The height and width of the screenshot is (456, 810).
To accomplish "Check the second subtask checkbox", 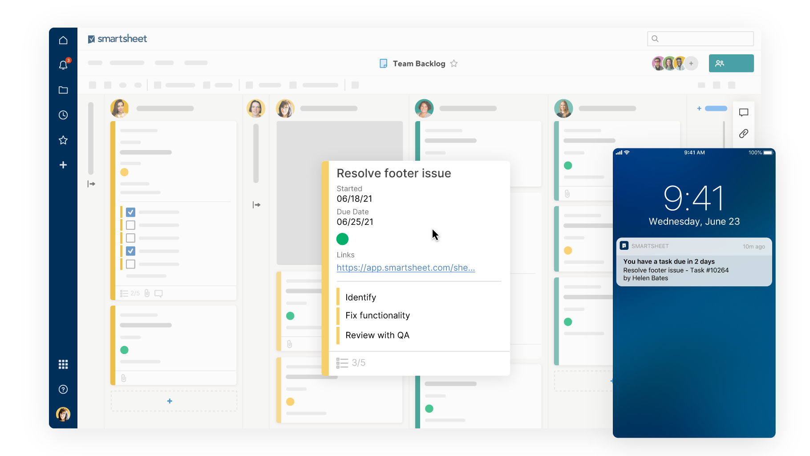I will pyautogui.click(x=130, y=225).
